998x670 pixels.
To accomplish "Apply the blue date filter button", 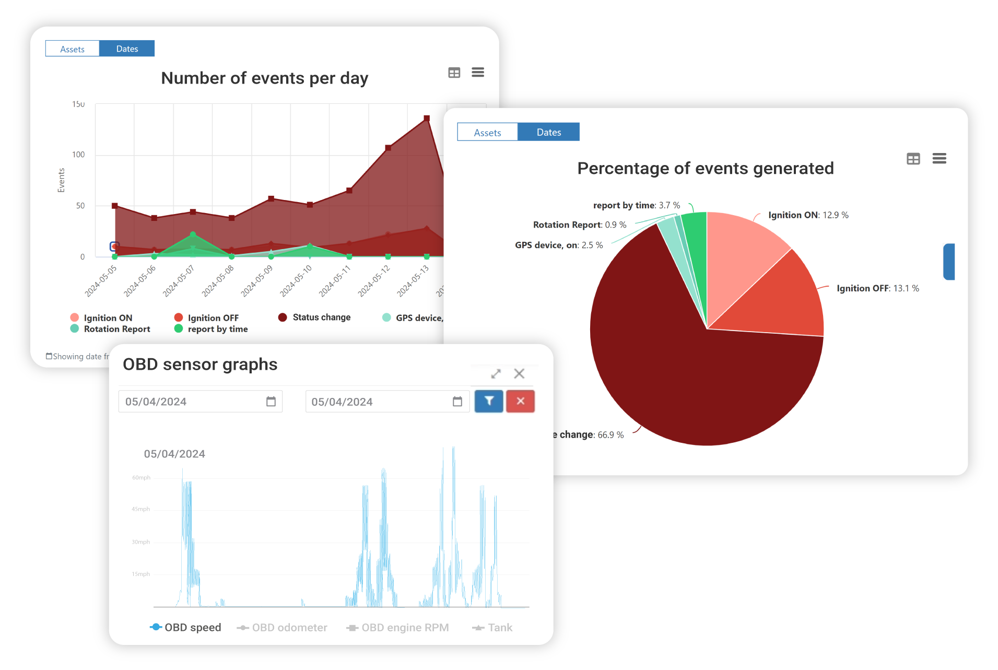I will pyautogui.click(x=489, y=401).
